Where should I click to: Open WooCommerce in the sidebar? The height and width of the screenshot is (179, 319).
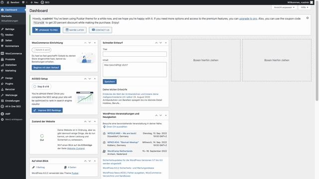pyautogui.click(x=13, y=54)
